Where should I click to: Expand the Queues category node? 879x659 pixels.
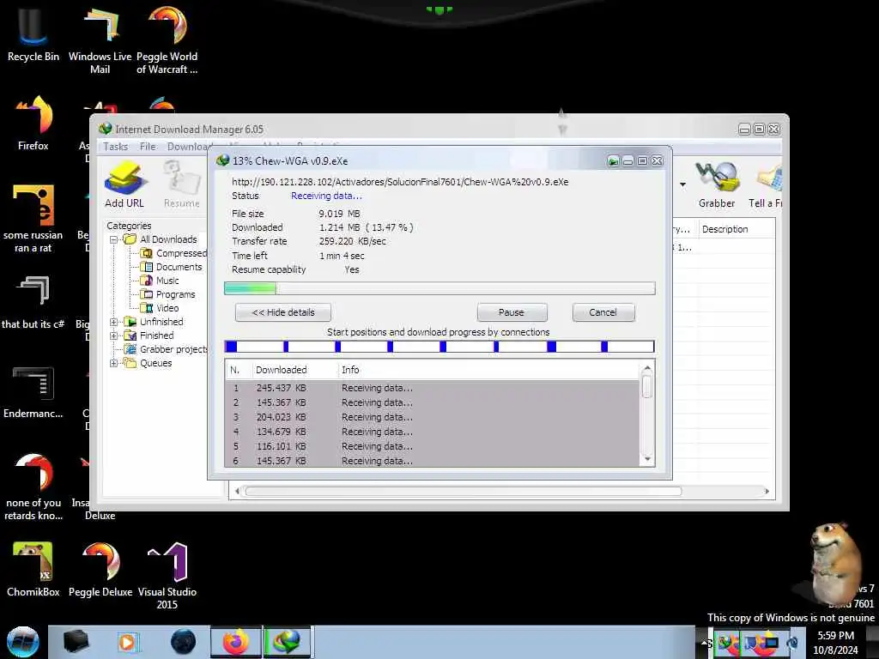[114, 363]
